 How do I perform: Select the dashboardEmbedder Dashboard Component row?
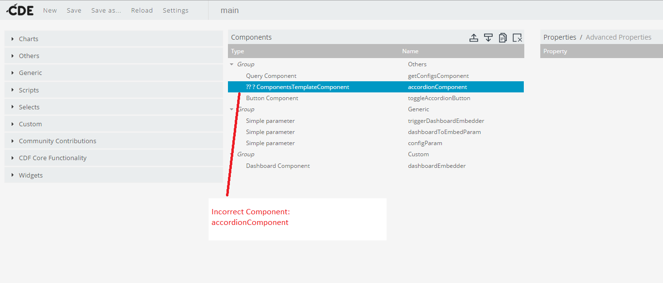376,166
